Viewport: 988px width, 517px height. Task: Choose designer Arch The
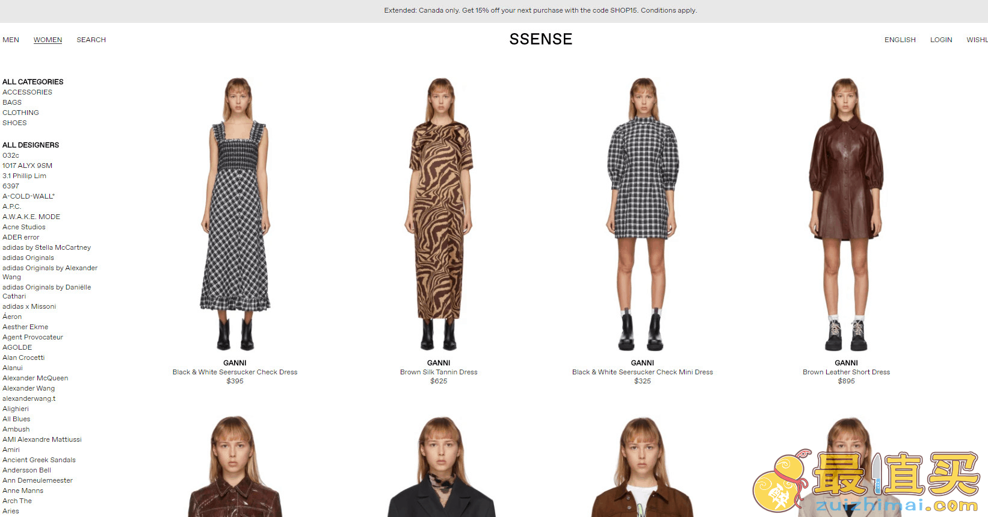(17, 501)
